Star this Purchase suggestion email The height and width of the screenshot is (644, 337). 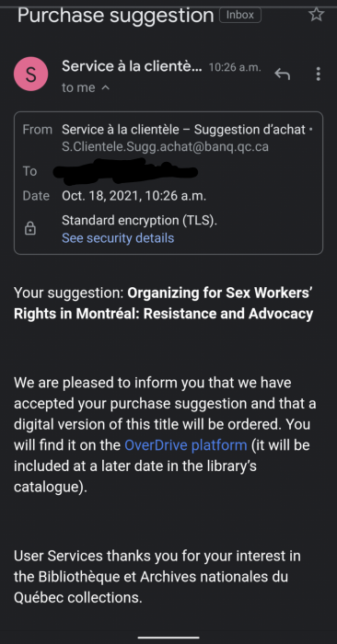pyautogui.click(x=316, y=15)
